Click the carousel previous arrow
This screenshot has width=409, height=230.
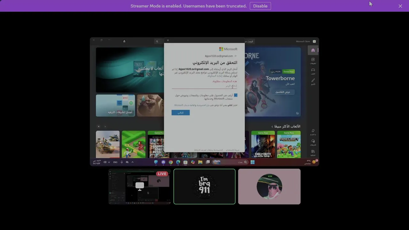[x=98, y=126]
